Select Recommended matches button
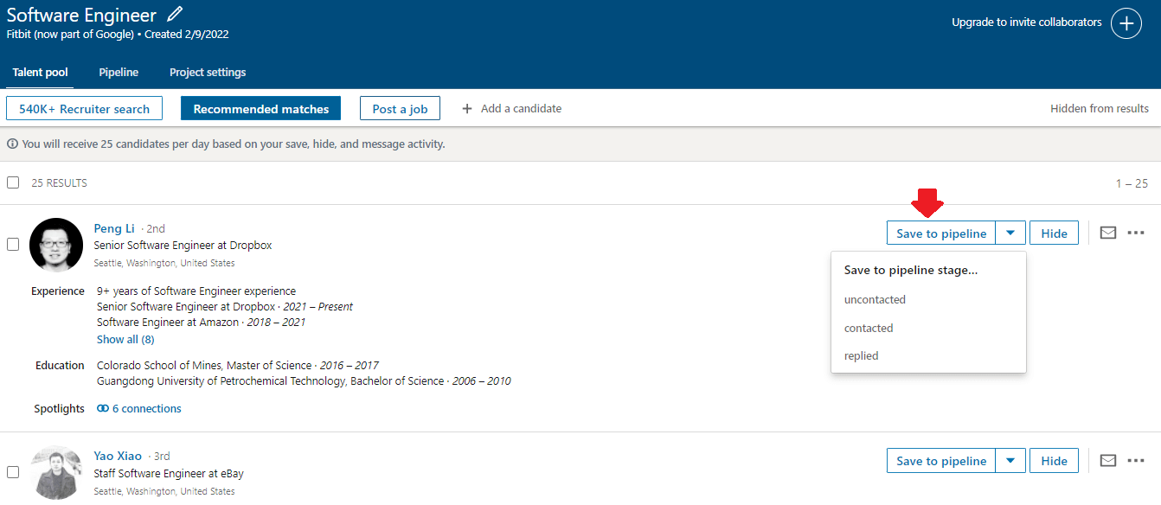 [x=261, y=109]
